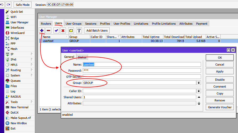
Task: Click the Session address field
Action: click(x=60, y=5)
